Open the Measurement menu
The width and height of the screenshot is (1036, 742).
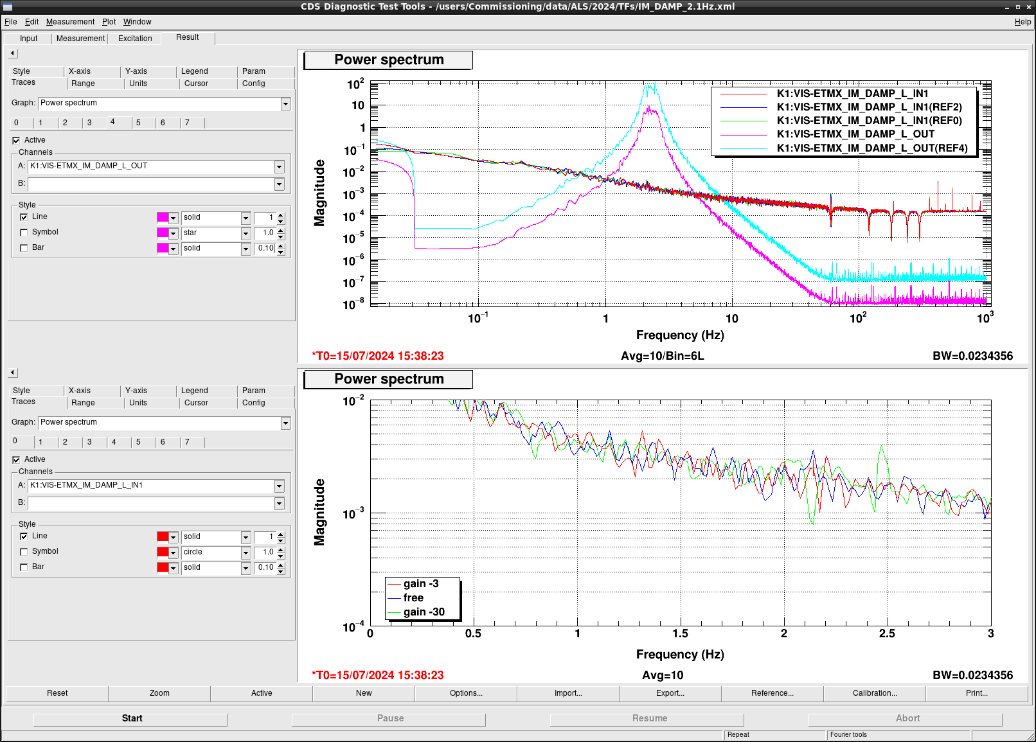[x=70, y=22]
